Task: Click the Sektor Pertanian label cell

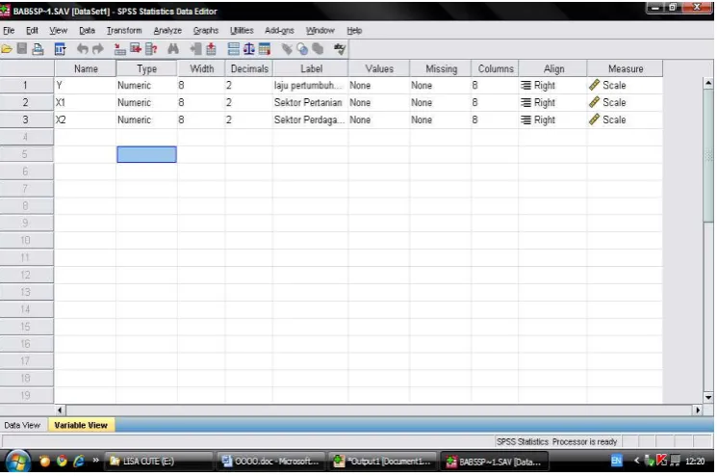Action: pos(311,102)
